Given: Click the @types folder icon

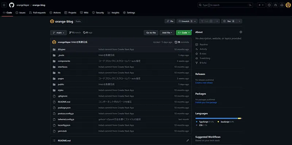Looking at the screenshot, I should 54,50.
